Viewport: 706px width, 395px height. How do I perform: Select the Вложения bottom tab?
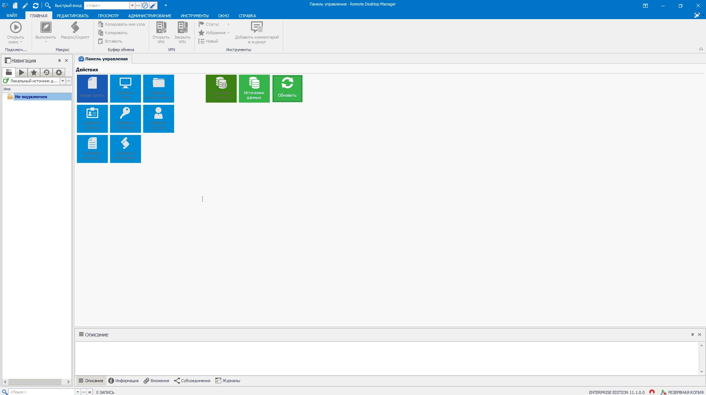coord(156,381)
